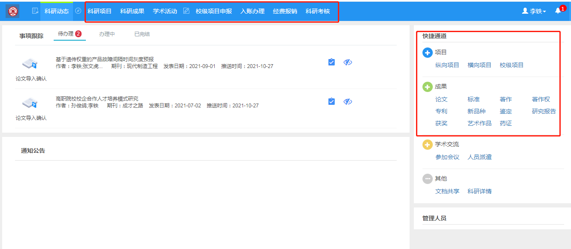Click the 药证 quick link
571x249 pixels.
506,123
